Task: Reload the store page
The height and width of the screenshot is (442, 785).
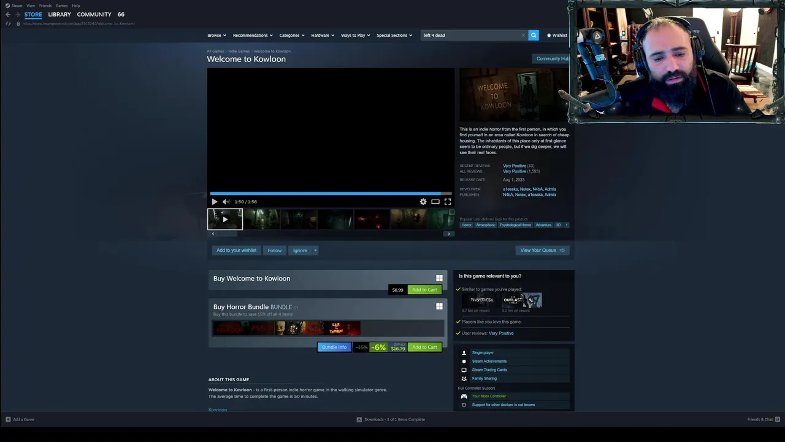Action: tap(8, 23)
